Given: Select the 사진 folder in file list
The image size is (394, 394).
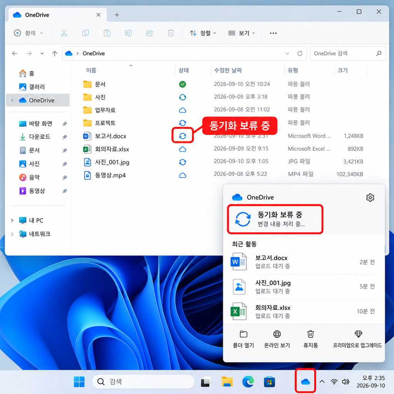Looking at the screenshot, I should (x=224, y=97).
